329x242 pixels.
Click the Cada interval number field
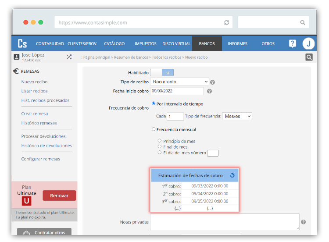175,116
